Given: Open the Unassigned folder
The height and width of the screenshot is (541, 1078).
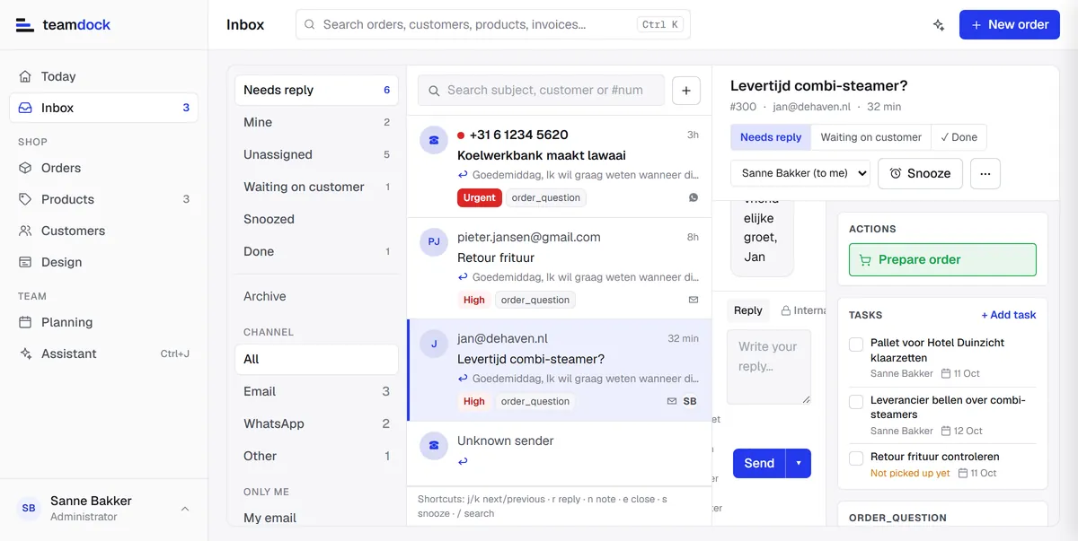Looking at the screenshot, I should [x=316, y=154].
